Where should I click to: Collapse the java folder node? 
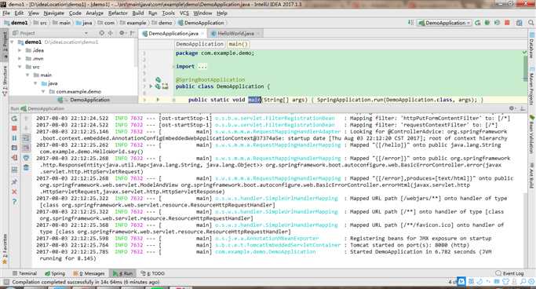tap(35, 83)
